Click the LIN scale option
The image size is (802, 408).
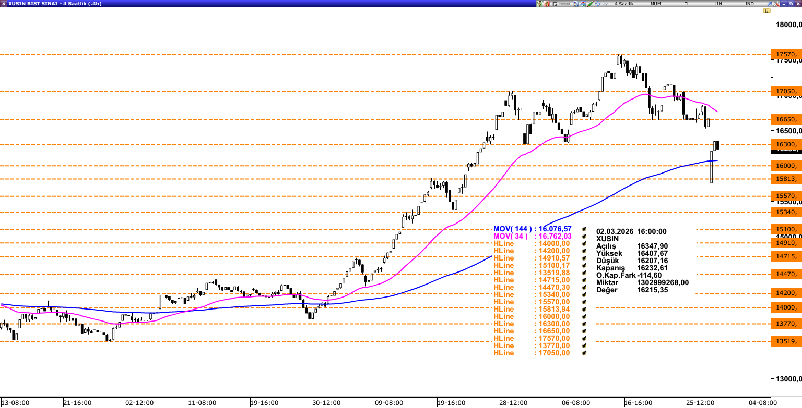(718, 4)
